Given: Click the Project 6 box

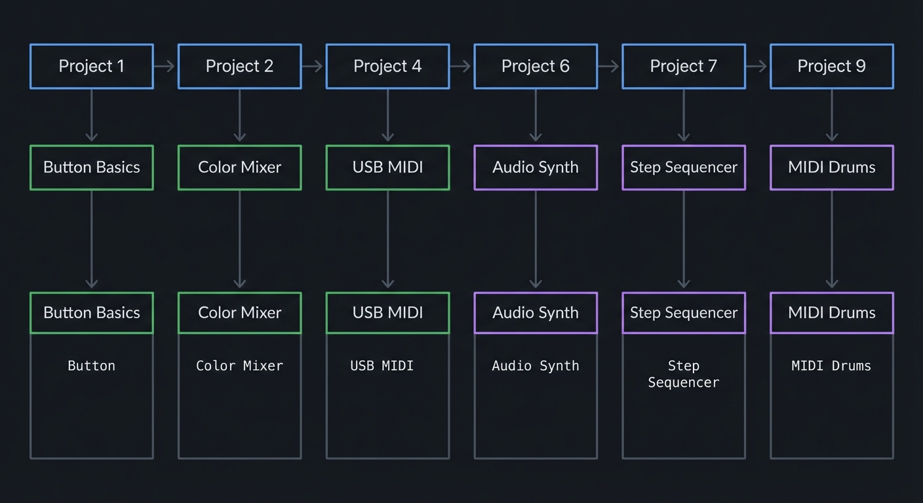Looking at the screenshot, I should (x=536, y=66).
